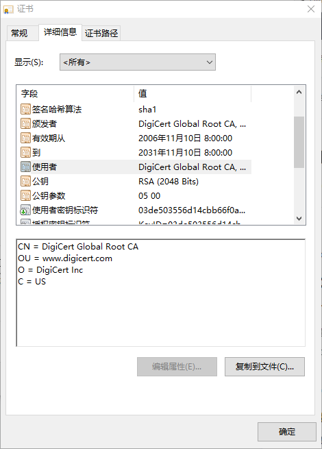Confirm with the 确定 button
The width and height of the screenshot is (322, 449).
click(x=287, y=432)
